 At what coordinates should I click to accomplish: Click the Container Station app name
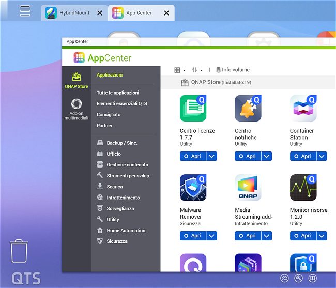pyautogui.click(x=302, y=134)
